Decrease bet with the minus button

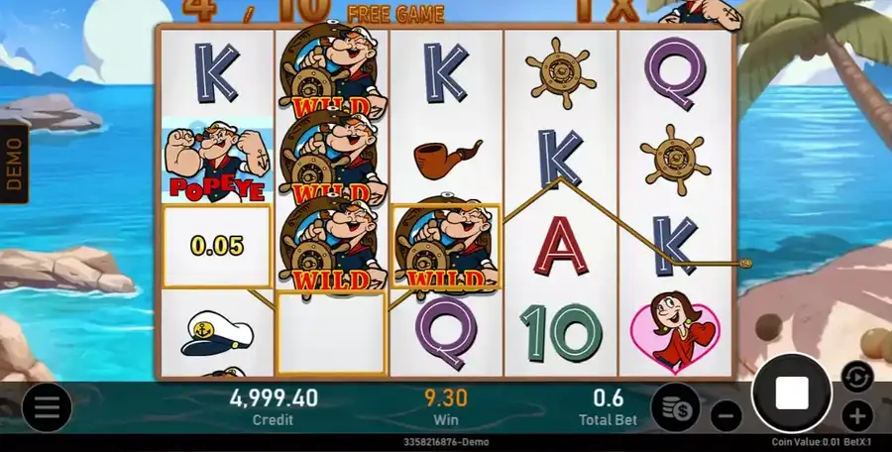(x=725, y=416)
